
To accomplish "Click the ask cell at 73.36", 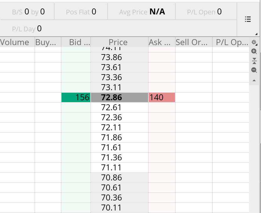I will pos(162,77).
